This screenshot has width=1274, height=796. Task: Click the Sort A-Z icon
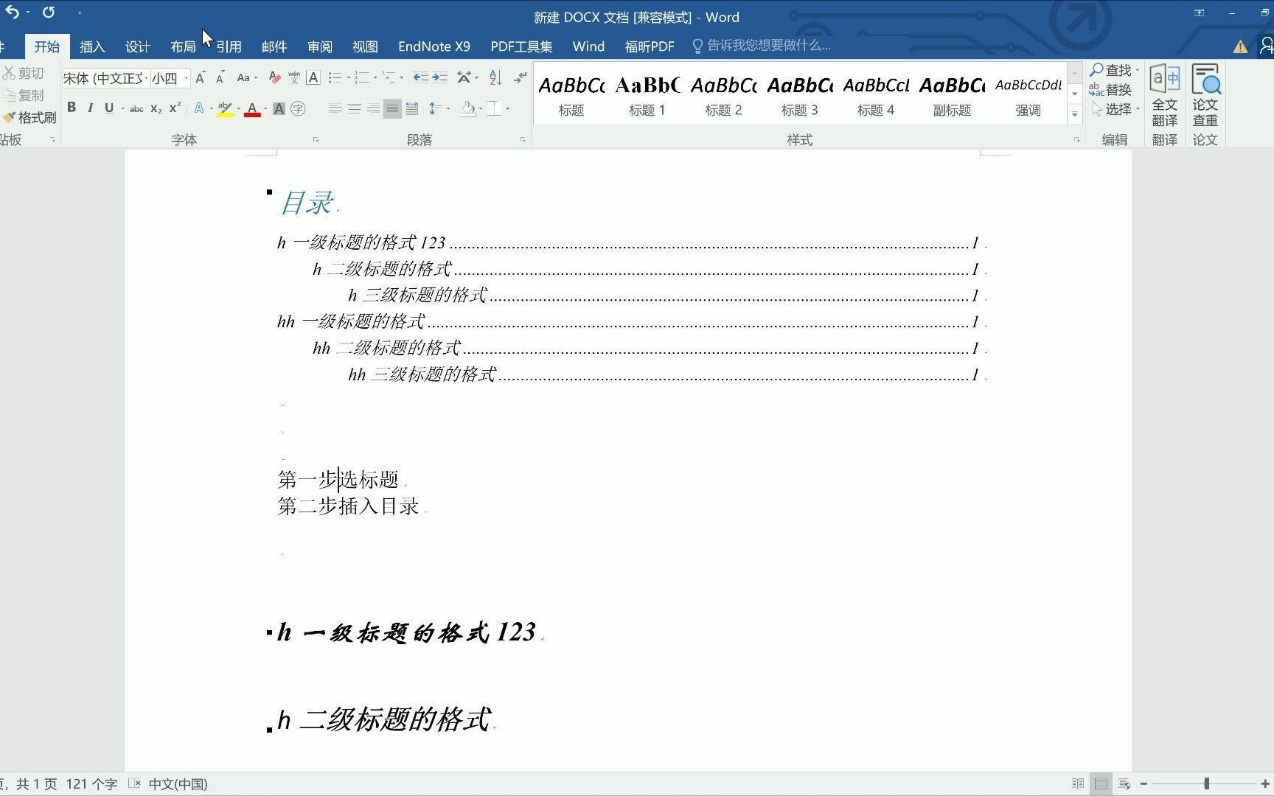(495, 77)
